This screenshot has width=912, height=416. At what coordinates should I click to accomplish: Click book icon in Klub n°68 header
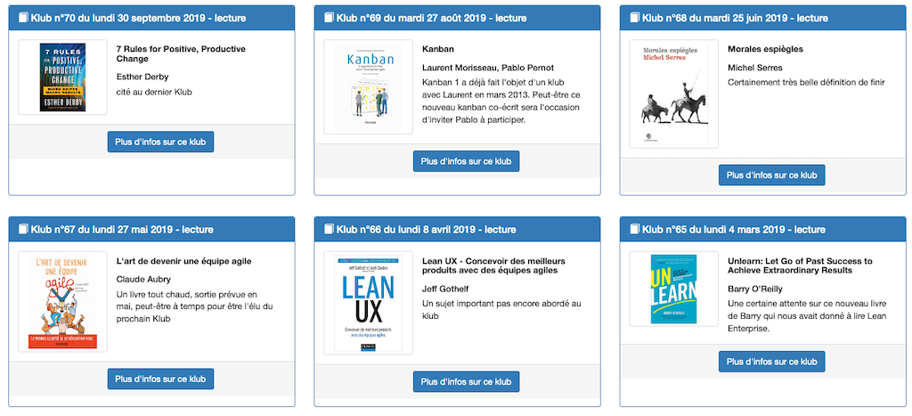pyautogui.click(x=634, y=18)
